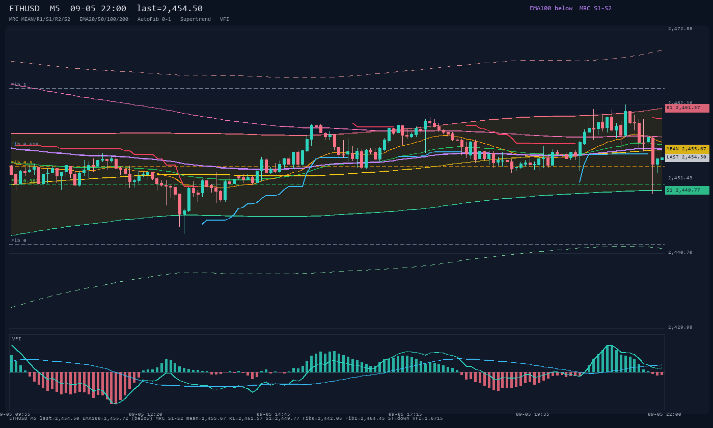Click the R1 2,461.57 price tag
This screenshot has height=428, width=713.
pos(687,108)
